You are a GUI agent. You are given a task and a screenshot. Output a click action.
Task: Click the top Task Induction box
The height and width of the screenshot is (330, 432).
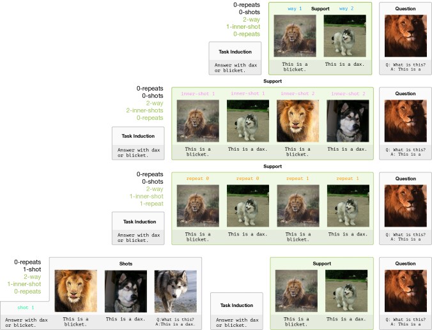click(x=235, y=58)
